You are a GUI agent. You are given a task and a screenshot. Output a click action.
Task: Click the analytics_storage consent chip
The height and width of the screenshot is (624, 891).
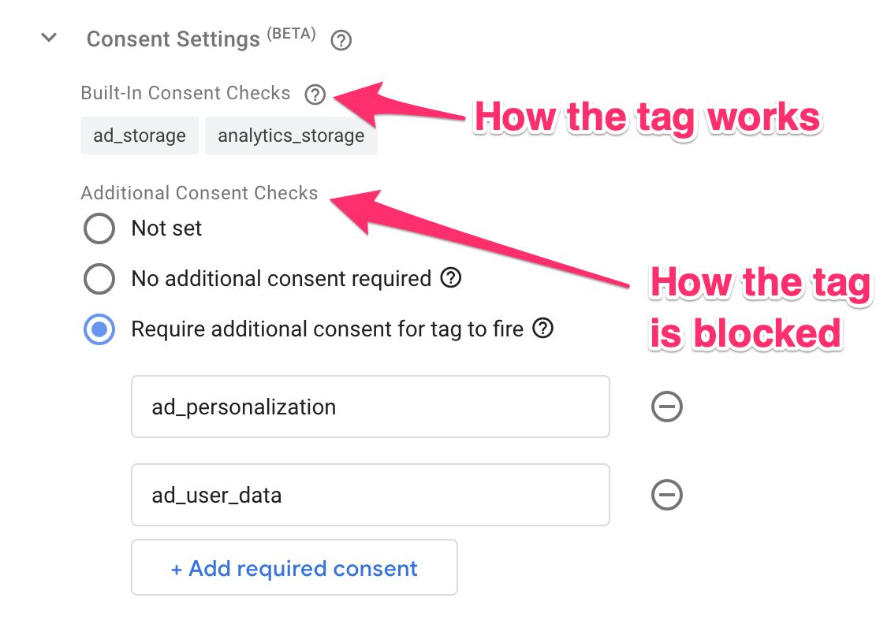click(291, 136)
